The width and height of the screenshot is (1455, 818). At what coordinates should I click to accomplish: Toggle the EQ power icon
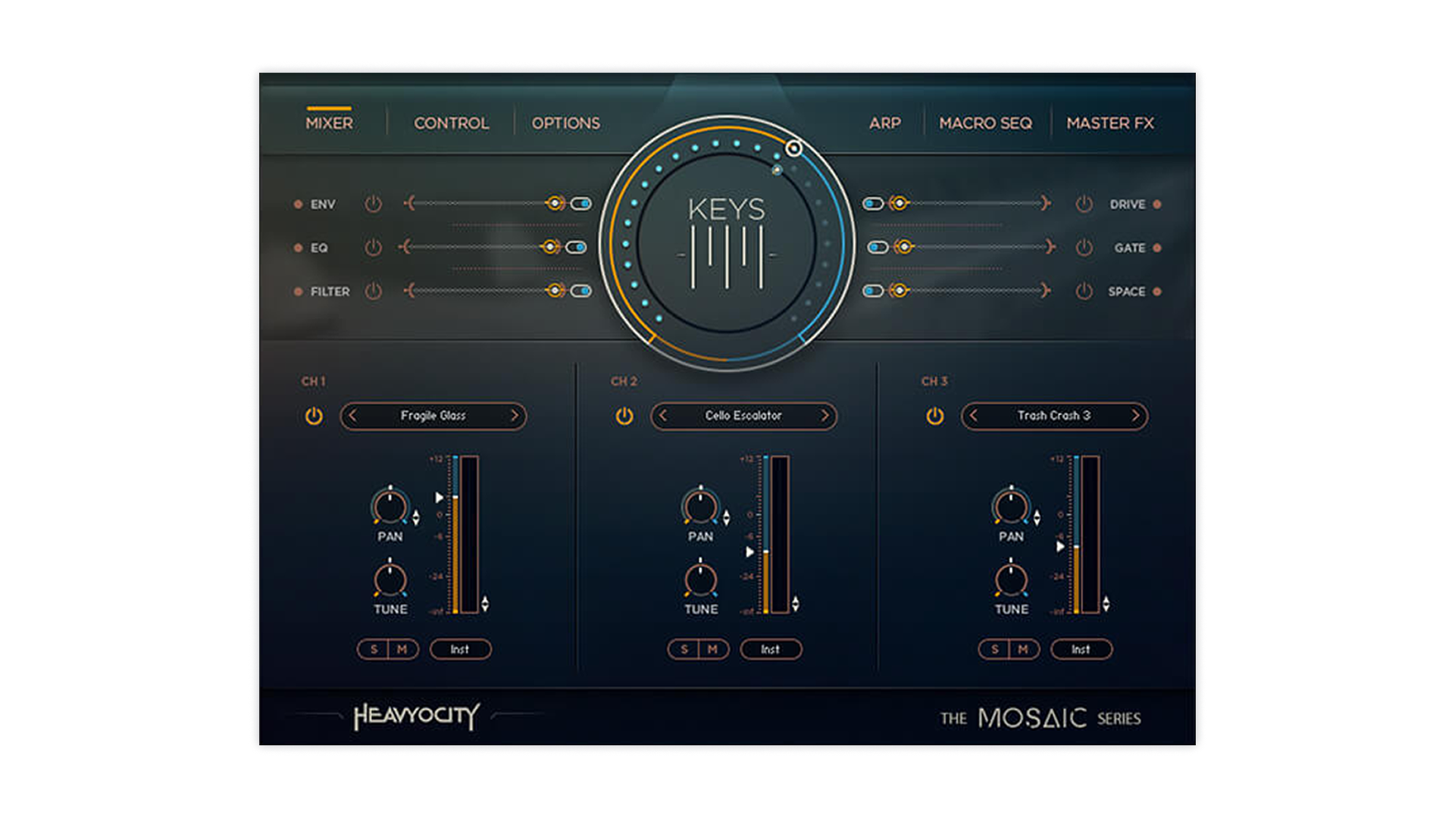click(373, 248)
